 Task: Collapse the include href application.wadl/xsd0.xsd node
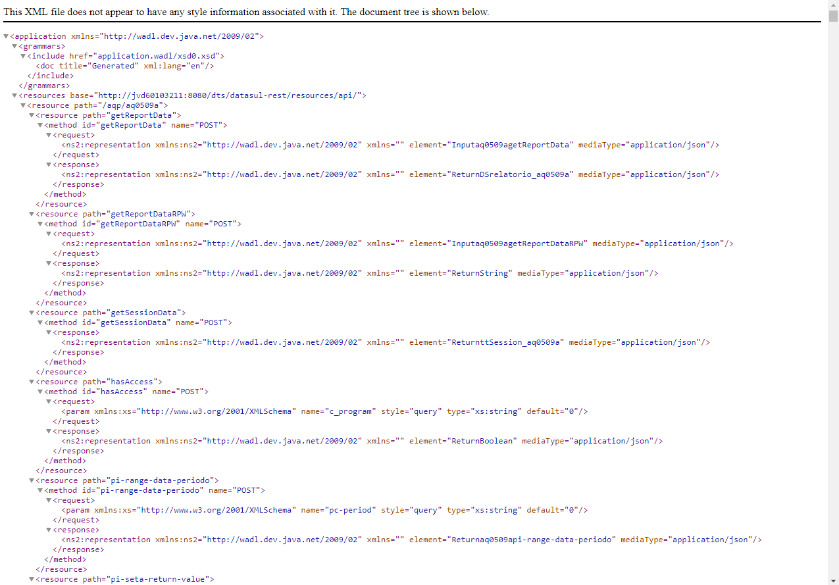click(23, 57)
